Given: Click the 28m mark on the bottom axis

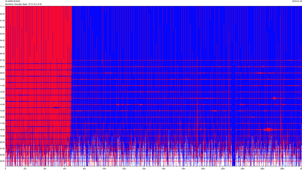Looking at the screenshot, I should [x=282, y=169].
